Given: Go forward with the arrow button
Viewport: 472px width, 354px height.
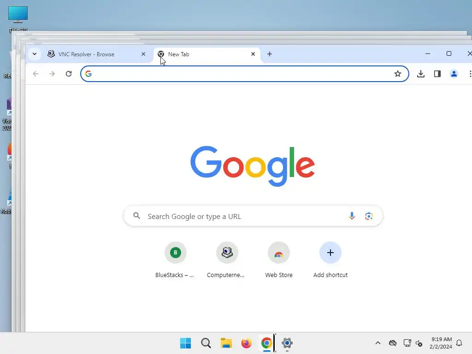Looking at the screenshot, I should [52, 74].
